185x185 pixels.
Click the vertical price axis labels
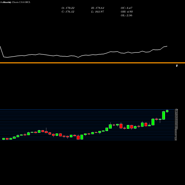pos(176,125)
